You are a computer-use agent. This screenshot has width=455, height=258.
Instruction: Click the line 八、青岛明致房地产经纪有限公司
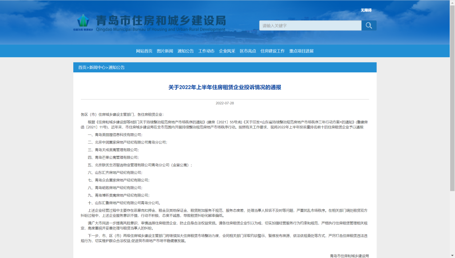(115, 187)
